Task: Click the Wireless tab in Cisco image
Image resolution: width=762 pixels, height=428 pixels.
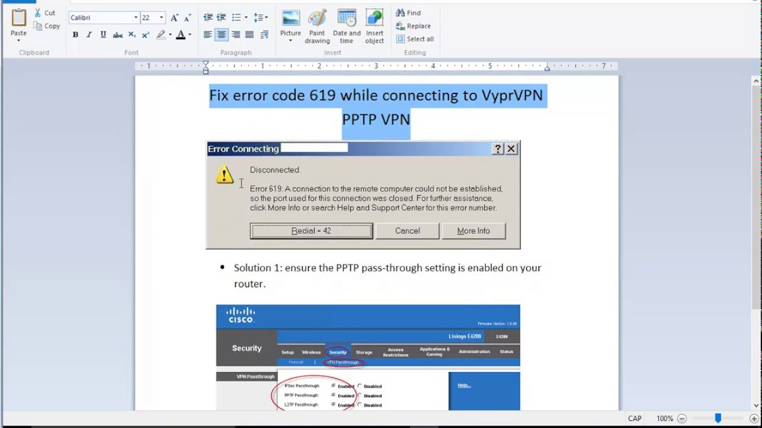Action: 311,352
